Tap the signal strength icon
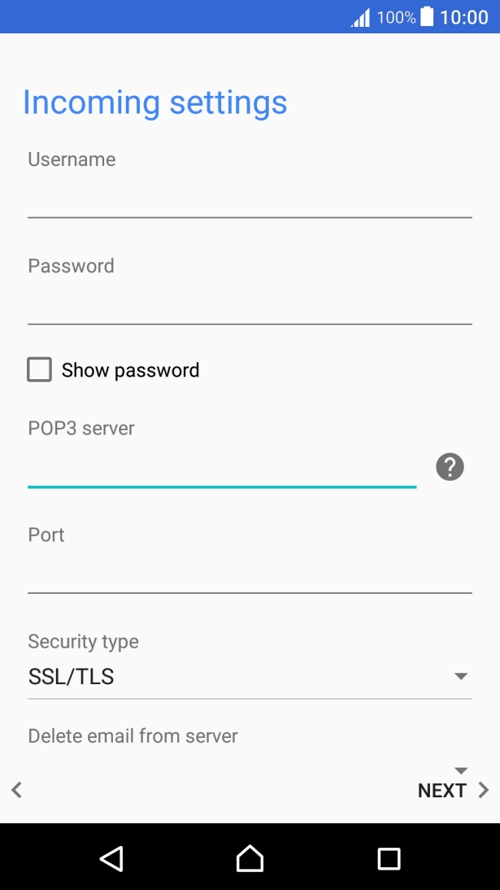 pyautogui.click(x=360, y=17)
